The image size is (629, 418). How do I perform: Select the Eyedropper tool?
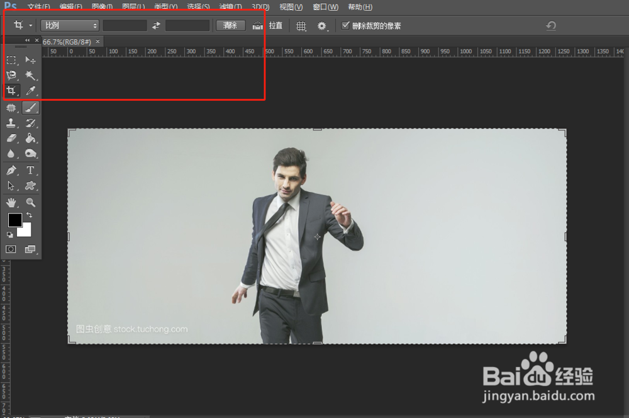coord(30,91)
